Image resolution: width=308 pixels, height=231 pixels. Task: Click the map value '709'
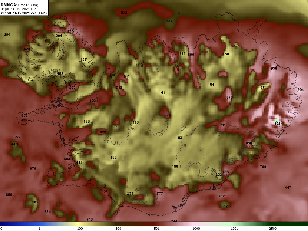coord(263,167)
